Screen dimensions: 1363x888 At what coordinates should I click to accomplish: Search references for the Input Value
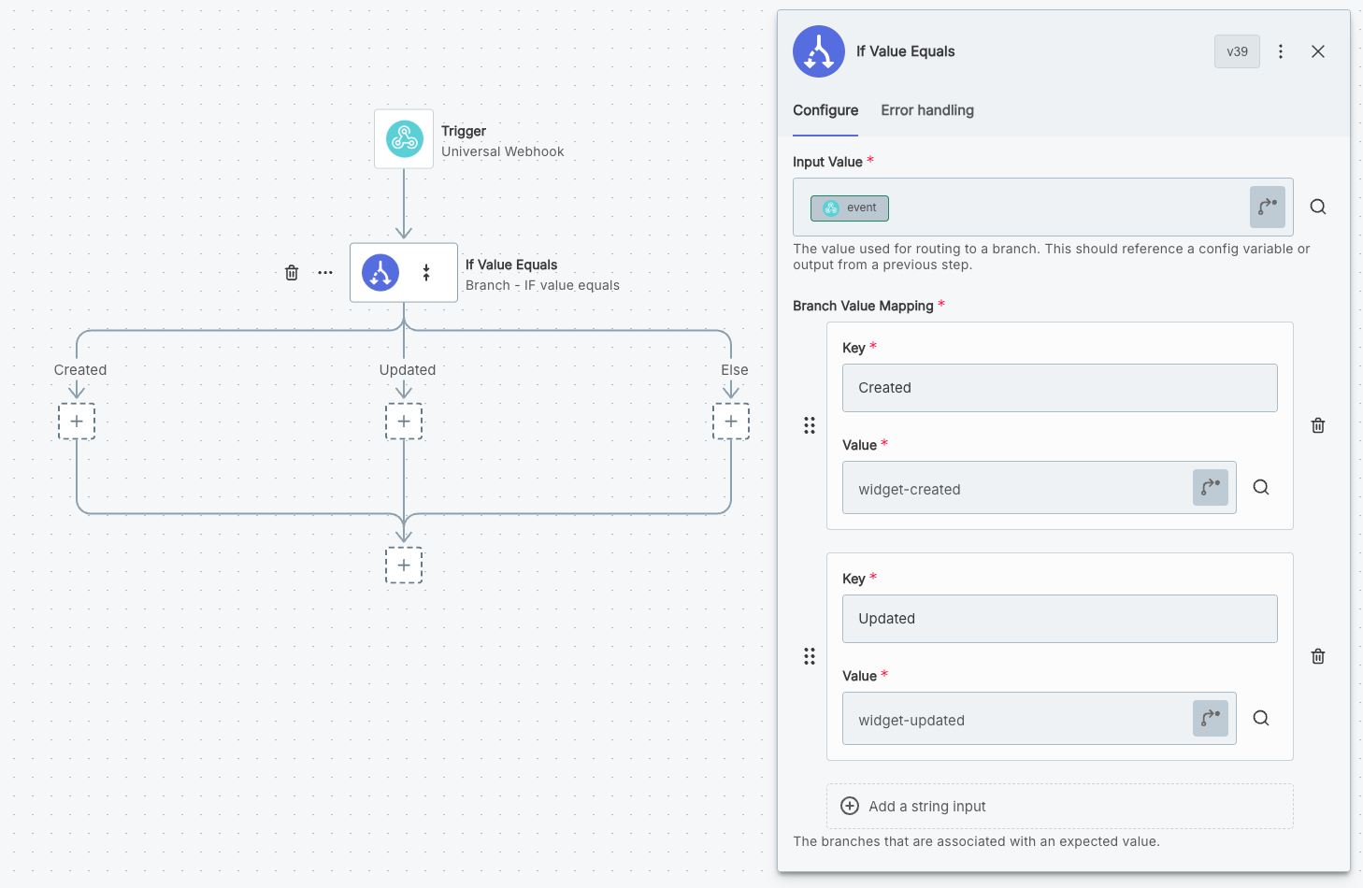click(1318, 208)
